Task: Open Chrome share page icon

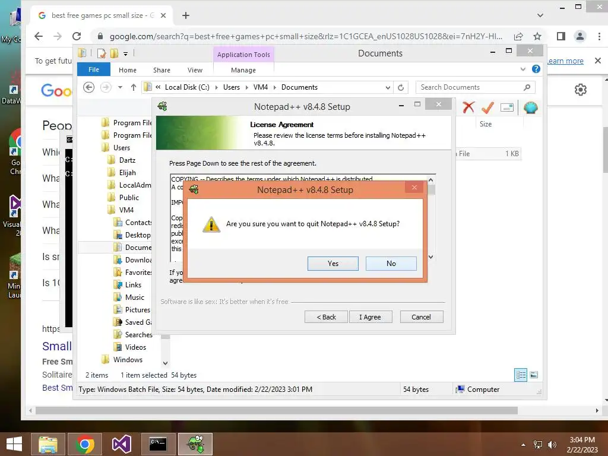Action: coord(518,36)
